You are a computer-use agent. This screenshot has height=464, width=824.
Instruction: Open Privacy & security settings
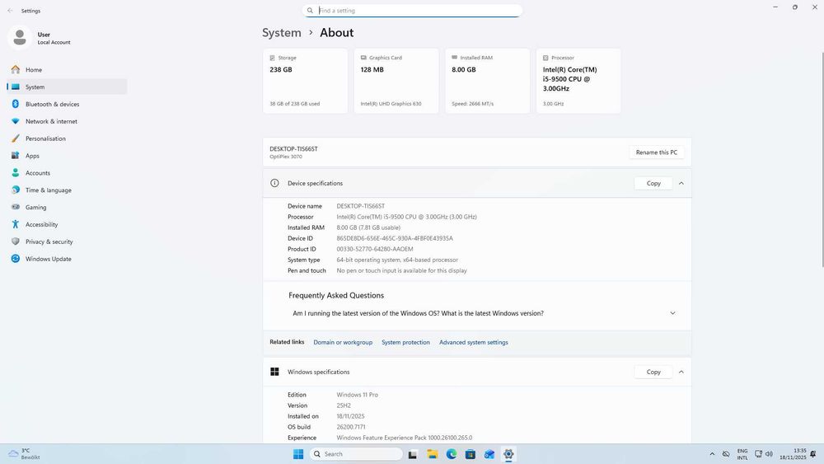67,241
